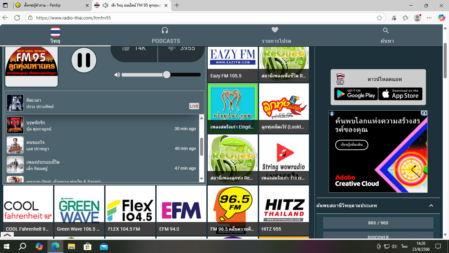Mute tab via speaker icon on radio tab
This screenshot has width=449, height=253.
(x=105, y=5)
